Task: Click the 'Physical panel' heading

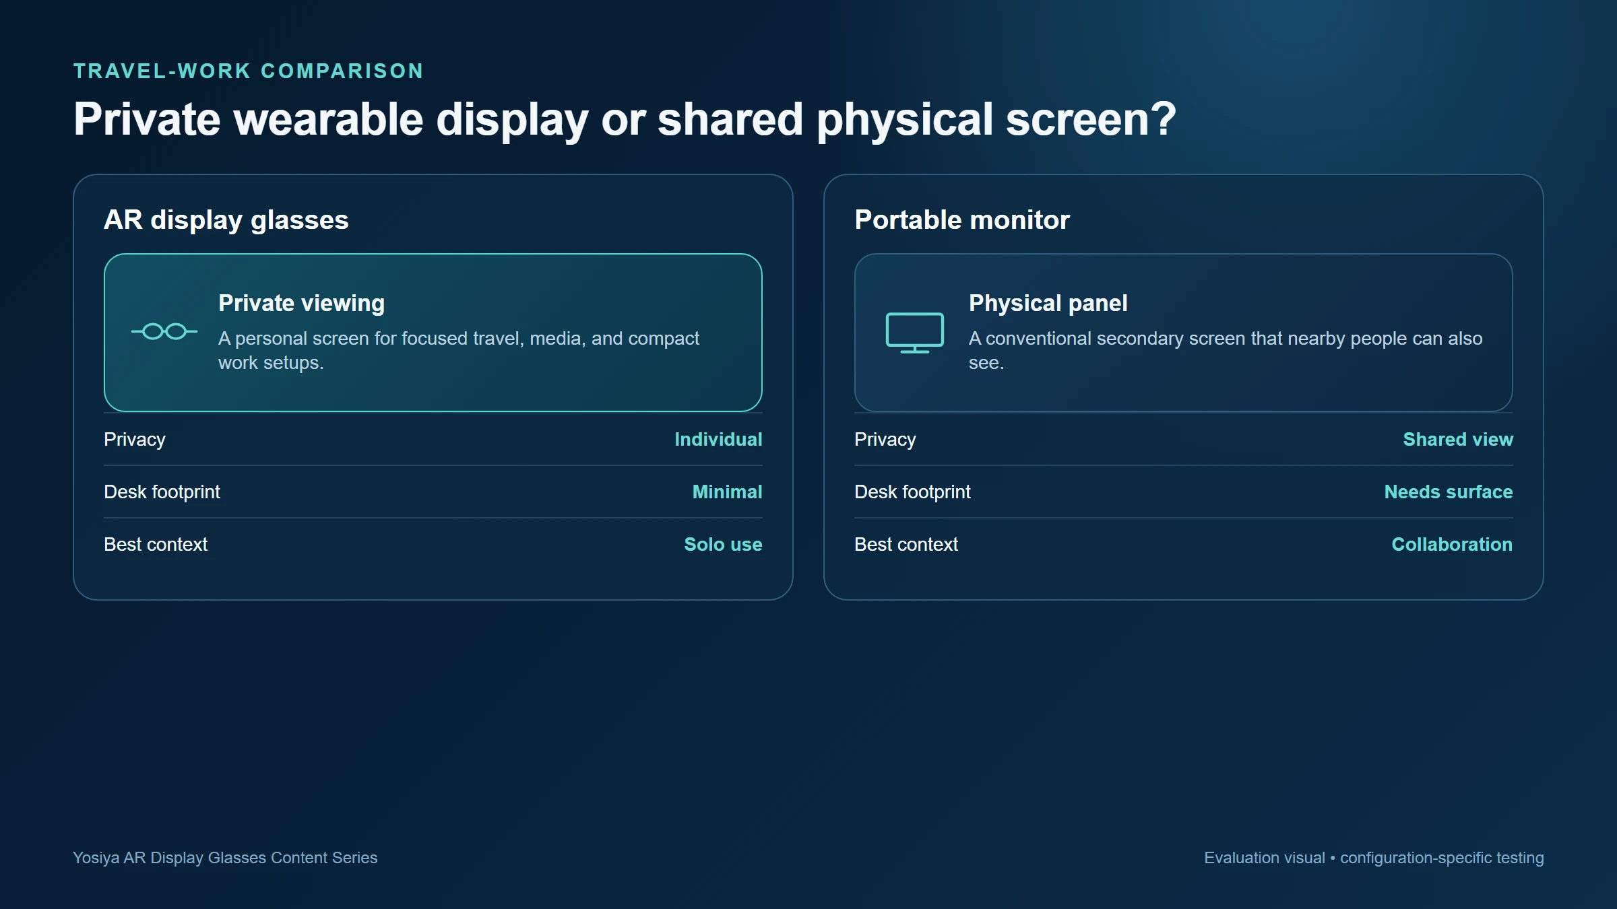Action: point(1048,303)
